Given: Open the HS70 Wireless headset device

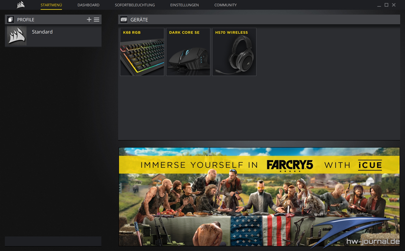Looking at the screenshot, I should point(234,52).
